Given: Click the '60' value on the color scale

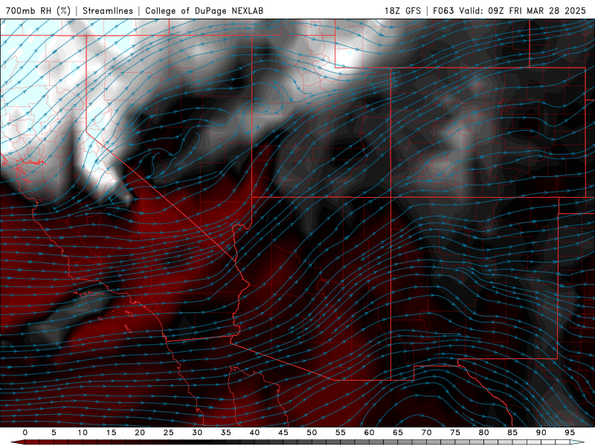Looking at the screenshot, I should pos(369,433).
